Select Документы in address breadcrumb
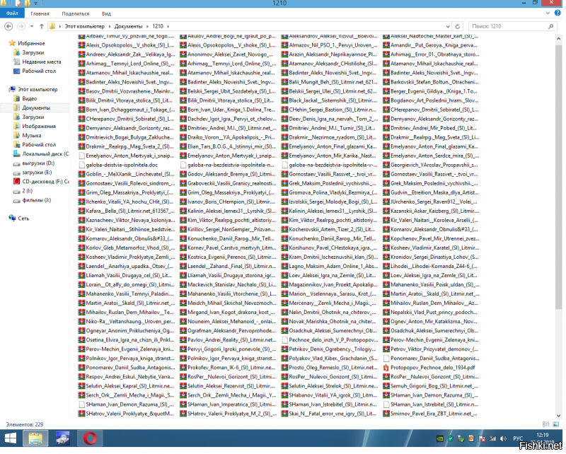The width and height of the screenshot is (566, 454). [128, 26]
